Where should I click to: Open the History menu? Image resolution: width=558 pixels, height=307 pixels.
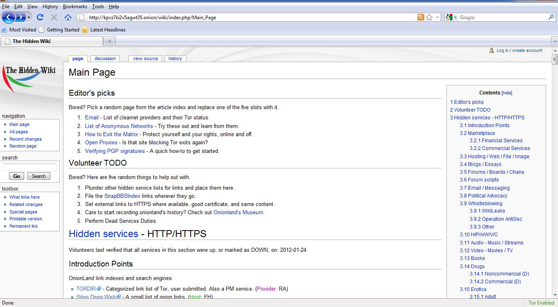(50, 6)
